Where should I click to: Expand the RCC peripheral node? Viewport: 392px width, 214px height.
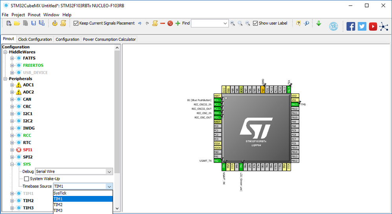coord(12,135)
